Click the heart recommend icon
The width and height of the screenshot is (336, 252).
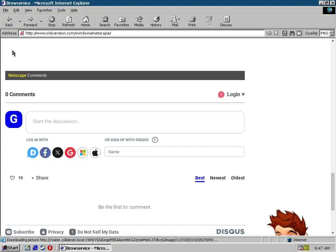pos(12,178)
